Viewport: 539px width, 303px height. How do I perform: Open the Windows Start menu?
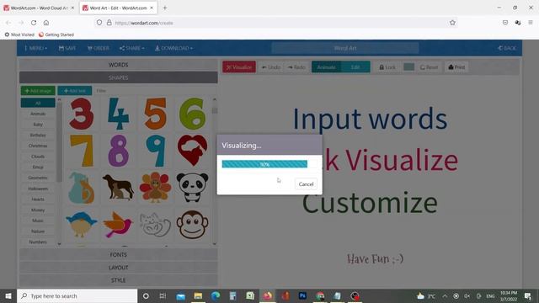(8, 295)
